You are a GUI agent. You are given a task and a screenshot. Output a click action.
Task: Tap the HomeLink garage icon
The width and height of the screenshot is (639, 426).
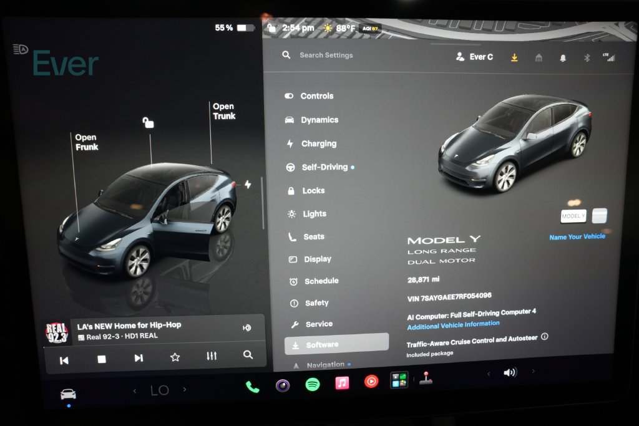tap(539, 58)
